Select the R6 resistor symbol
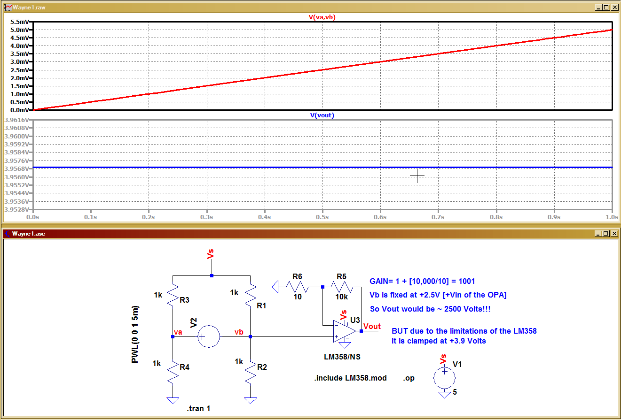Screen dimensions: 621x420 298,286
